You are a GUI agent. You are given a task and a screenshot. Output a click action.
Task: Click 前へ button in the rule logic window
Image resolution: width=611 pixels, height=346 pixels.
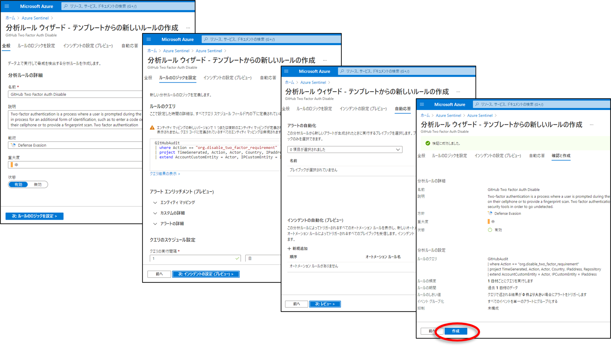tap(159, 274)
